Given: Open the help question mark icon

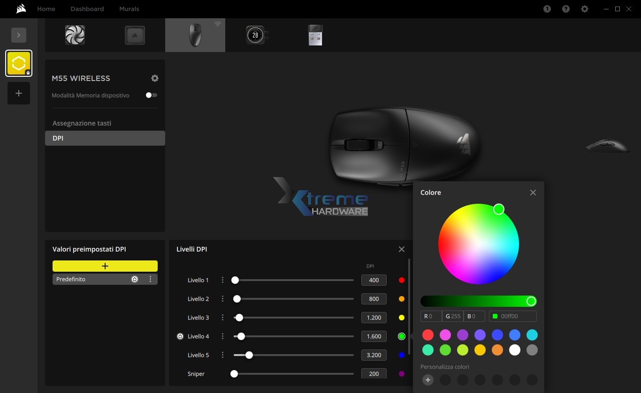Looking at the screenshot, I should (566, 9).
